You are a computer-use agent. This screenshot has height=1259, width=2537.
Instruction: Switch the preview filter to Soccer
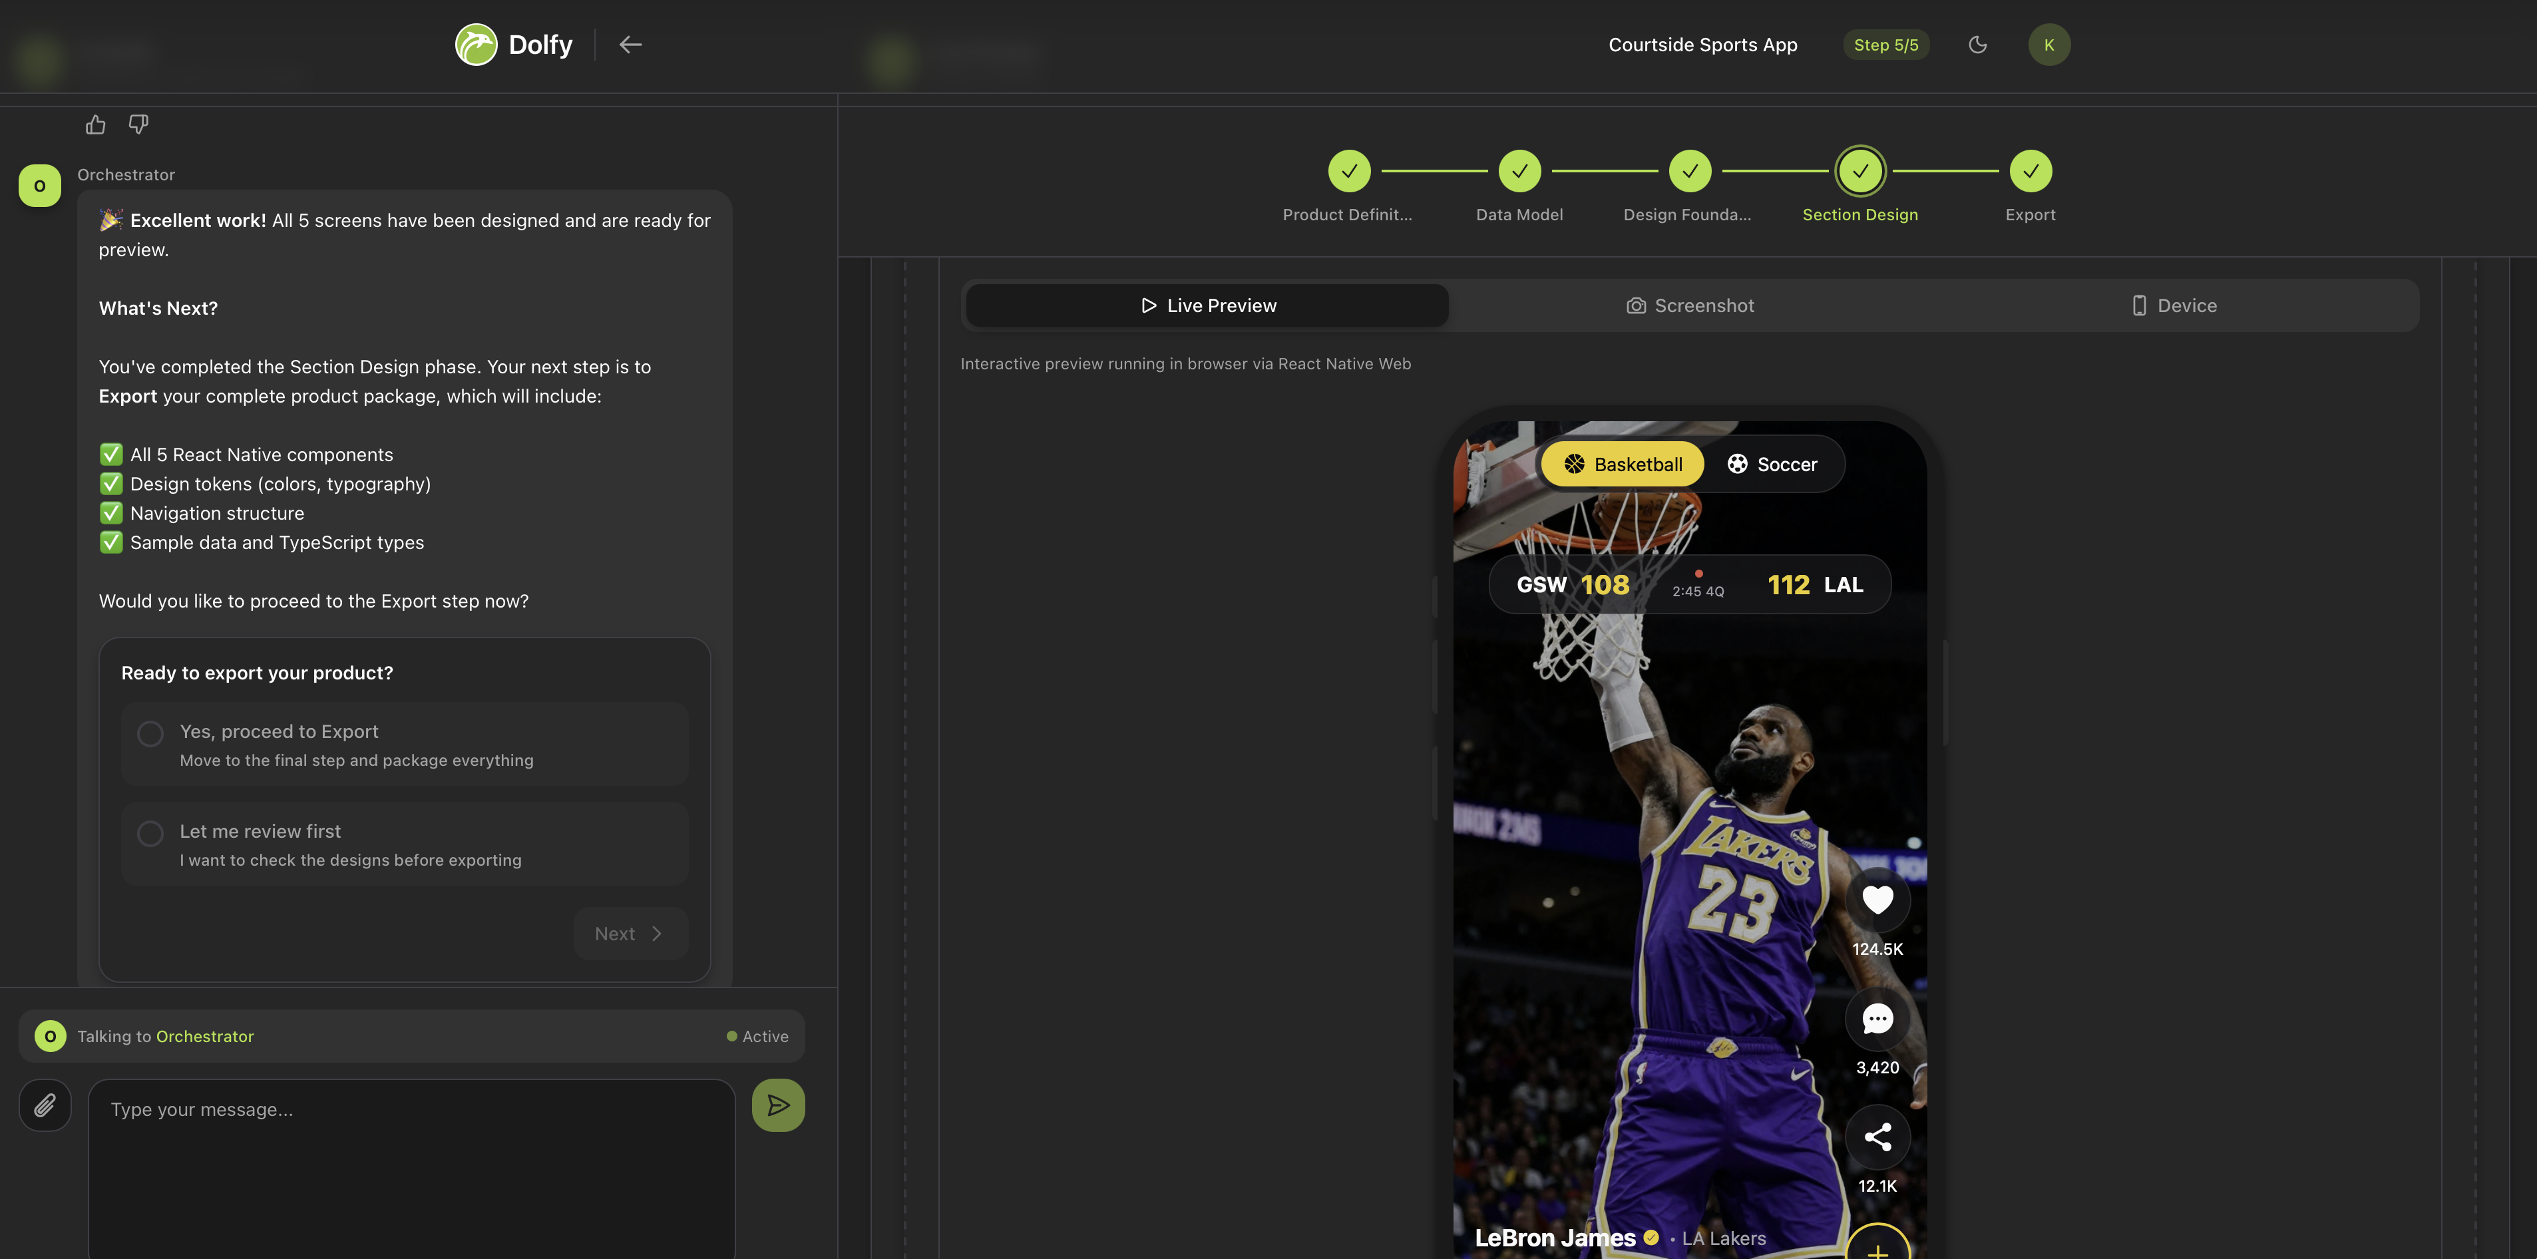[x=1773, y=464]
